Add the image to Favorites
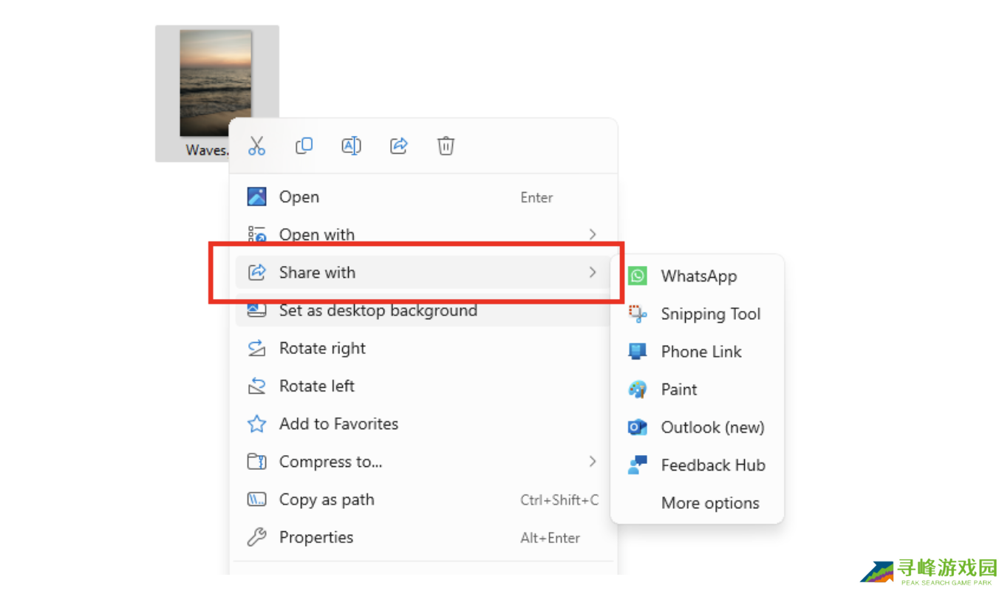The image size is (1002, 591). (x=338, y=424)
